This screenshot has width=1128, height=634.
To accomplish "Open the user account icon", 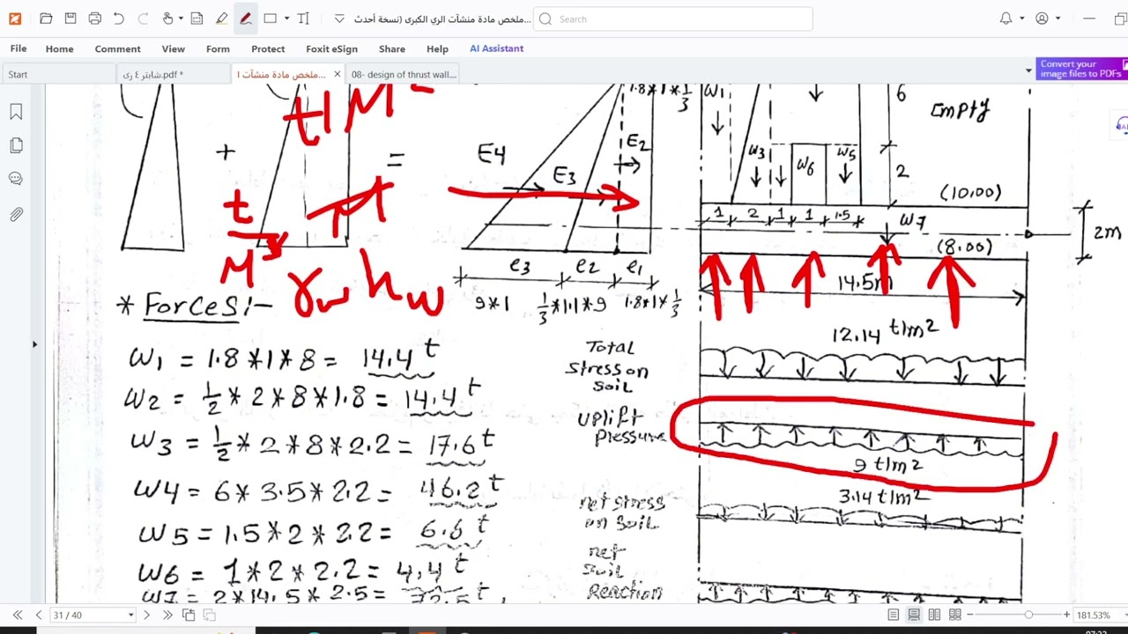I will [1043, 18].
